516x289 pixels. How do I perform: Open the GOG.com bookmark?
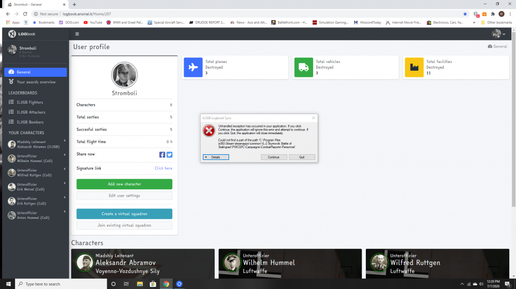pyautogui.click(x=69, y=22)
